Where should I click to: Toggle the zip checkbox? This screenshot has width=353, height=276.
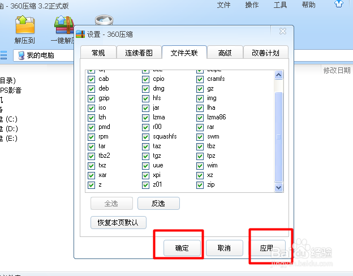200,185
